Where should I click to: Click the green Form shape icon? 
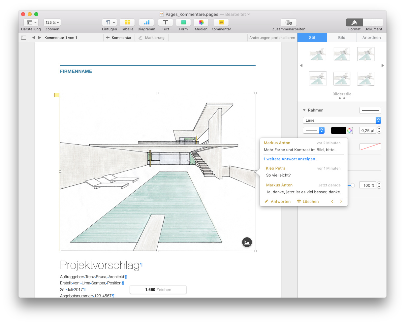pyautogui.click(x=183, y=22)
